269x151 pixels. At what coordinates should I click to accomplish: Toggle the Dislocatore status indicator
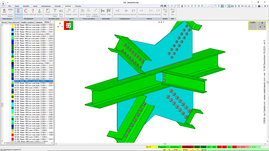pyautogui.click(x=176, y=147)
